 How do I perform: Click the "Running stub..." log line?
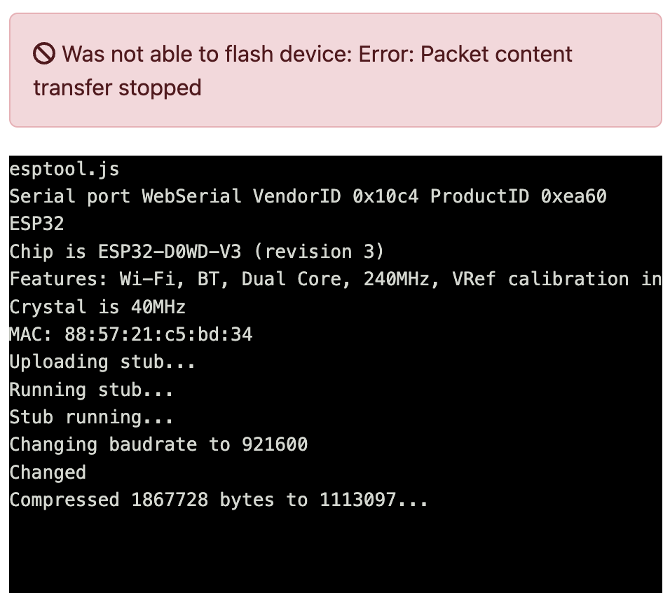(91, 390)
